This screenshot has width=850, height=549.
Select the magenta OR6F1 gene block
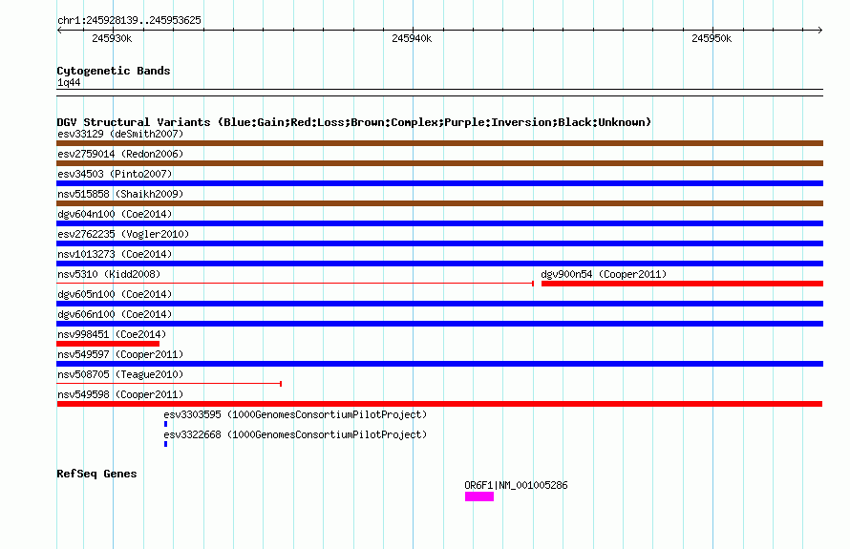point(479,496)
